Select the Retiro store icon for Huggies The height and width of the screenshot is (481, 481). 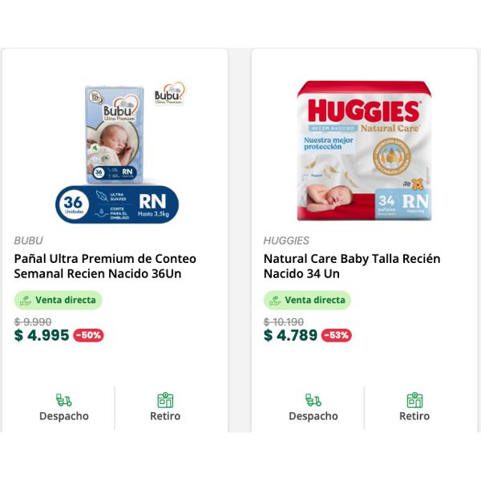tap(414, 400)
